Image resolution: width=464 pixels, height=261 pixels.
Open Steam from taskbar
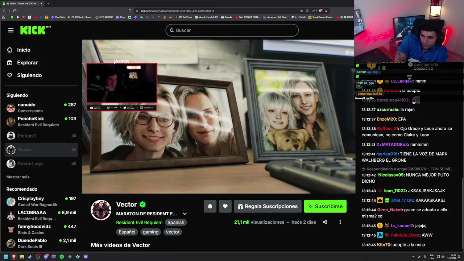pyautogui.click(x=30, y=257)
